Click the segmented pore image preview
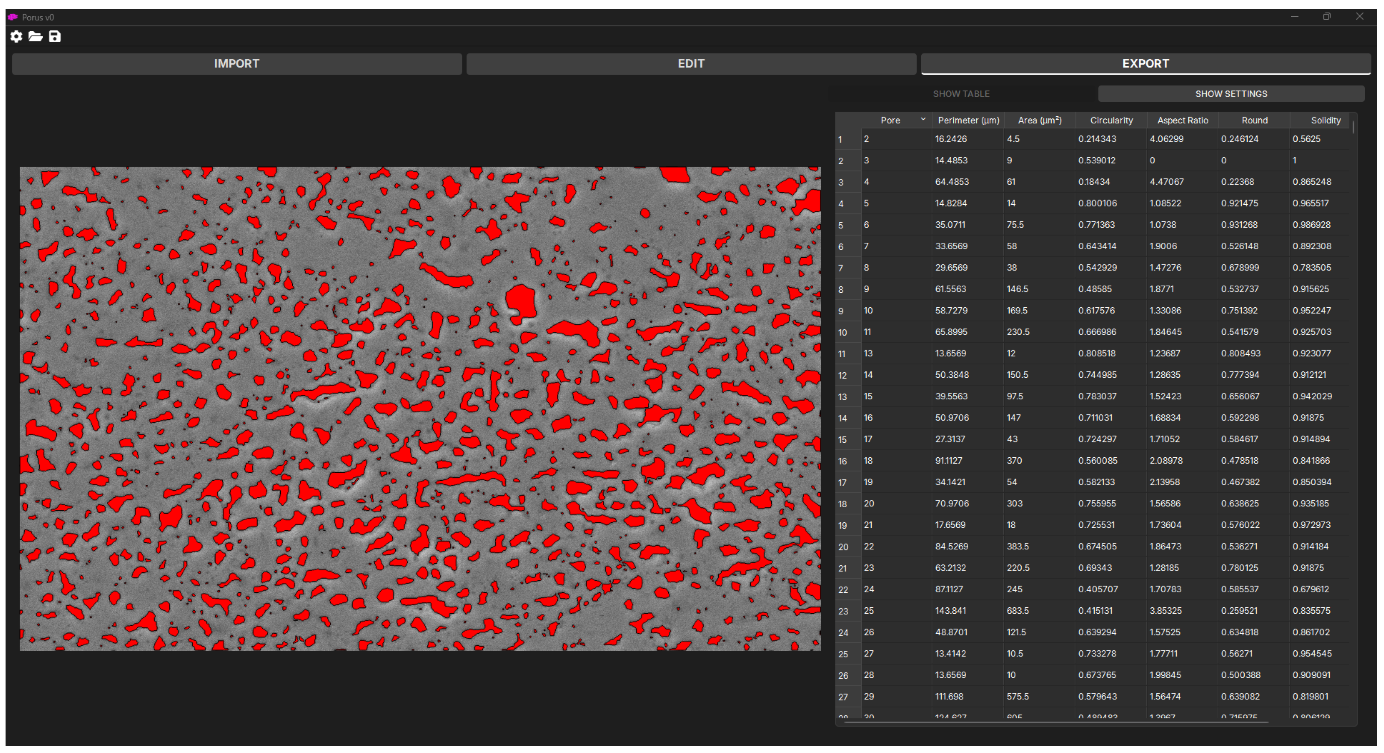 (420, 409)
